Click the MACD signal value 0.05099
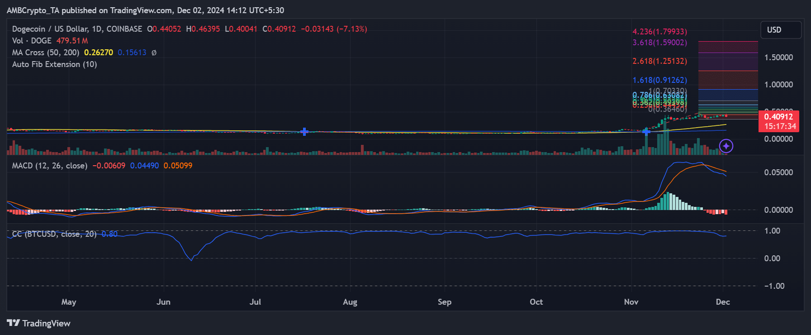This screenshot has height=335, width=811. (x=178, y=166)
